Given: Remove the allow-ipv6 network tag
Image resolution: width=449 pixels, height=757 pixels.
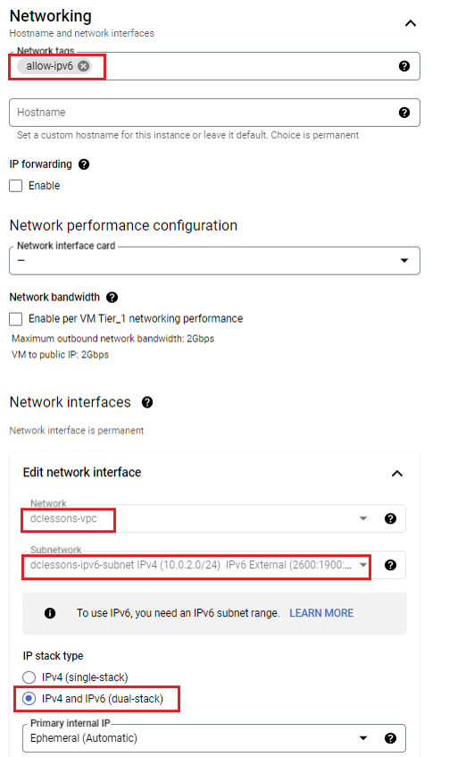Looking at the screenshot, I should (x=83, y=66).
